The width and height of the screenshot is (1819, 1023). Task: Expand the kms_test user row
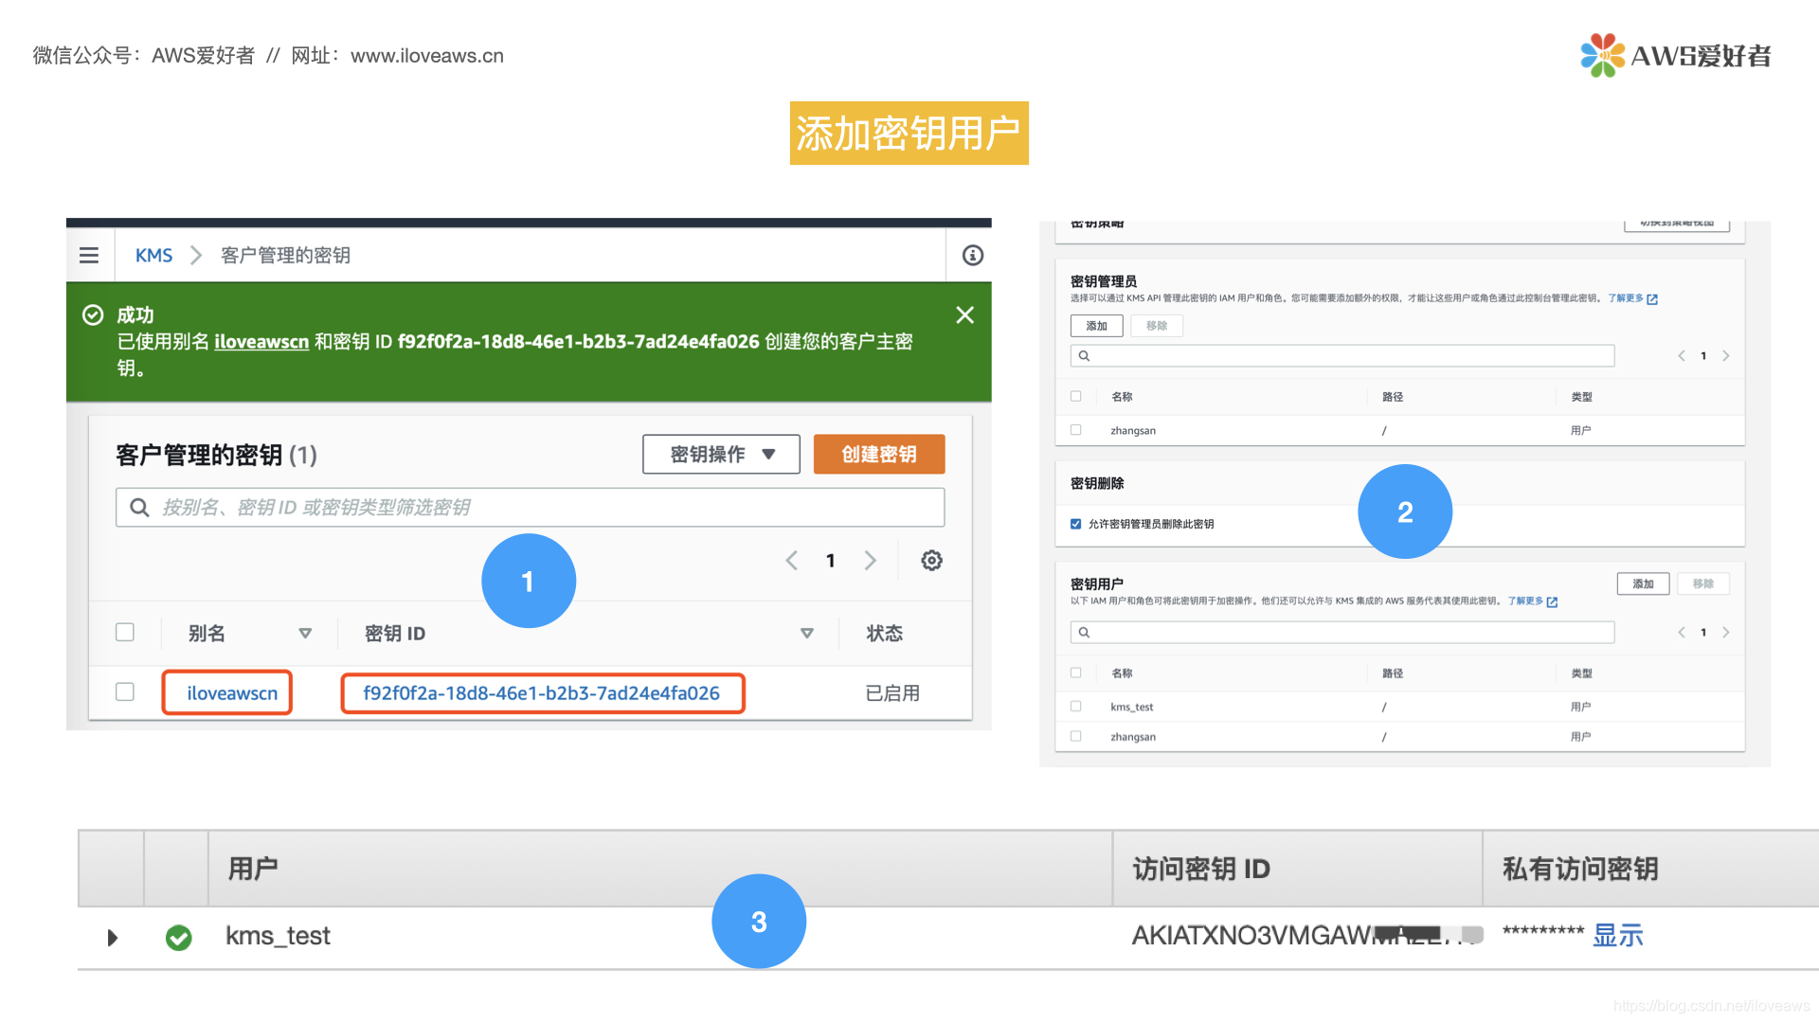pyautogui.click(x=113, y=938)
